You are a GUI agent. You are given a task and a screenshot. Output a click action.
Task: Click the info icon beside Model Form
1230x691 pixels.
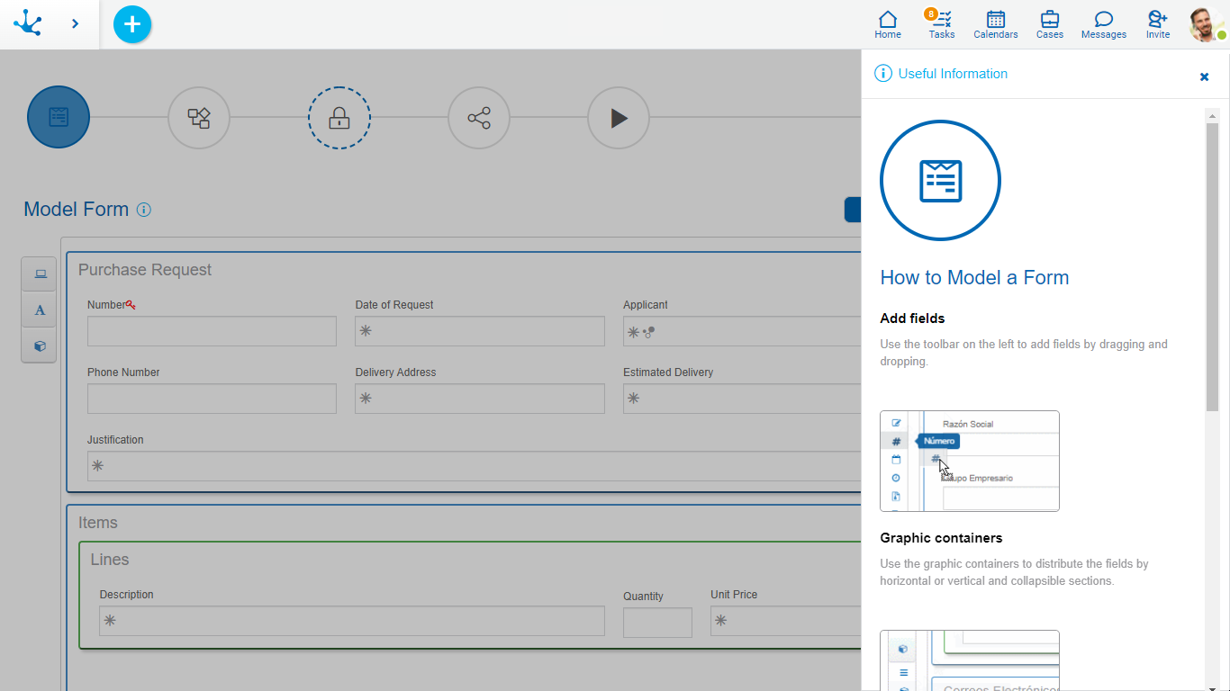click(x=144, y=210)
